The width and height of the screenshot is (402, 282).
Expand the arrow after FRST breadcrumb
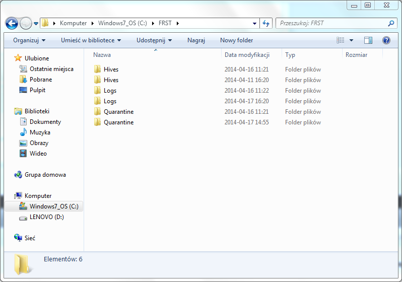pos(178,23)
